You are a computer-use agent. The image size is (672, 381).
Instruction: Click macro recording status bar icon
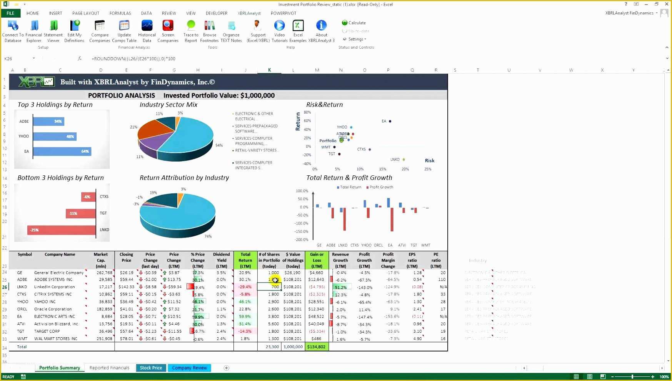[23, 377]
